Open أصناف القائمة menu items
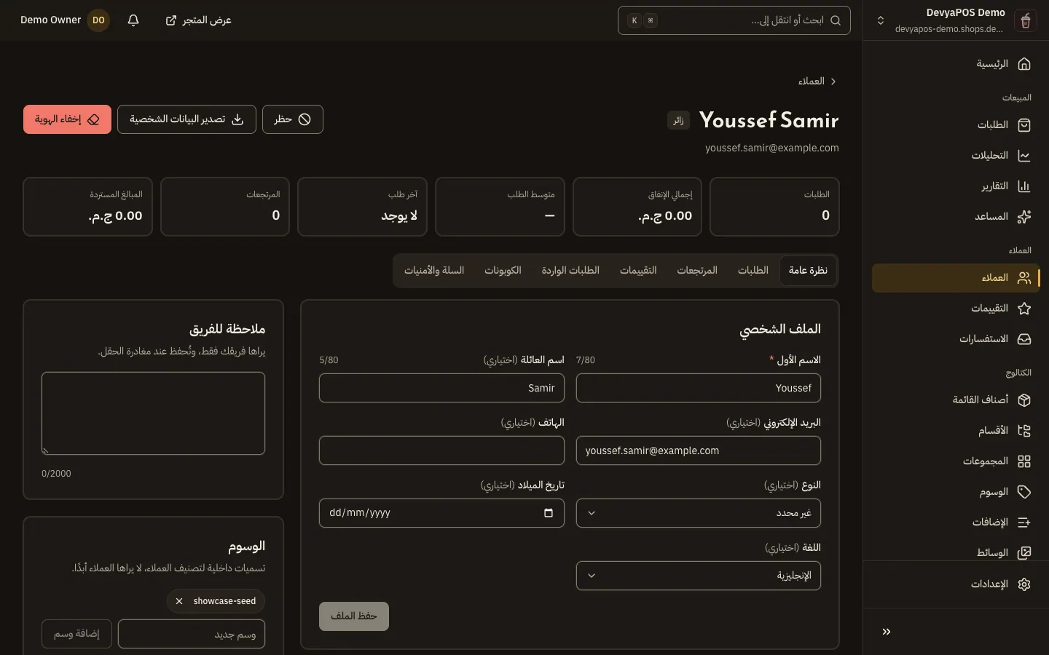Image resolution: width=1049 pixels, height=655 pixels. click(956, 400)
